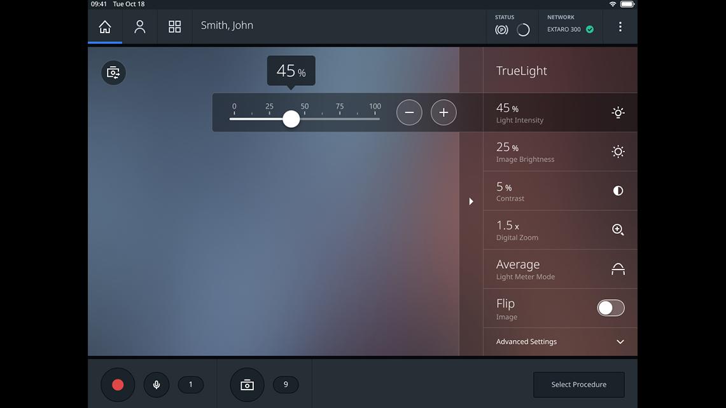The width and height of the screenshot is (726, 408).
Task: Open the patient profile tab
Action: (x=140, y=27)
